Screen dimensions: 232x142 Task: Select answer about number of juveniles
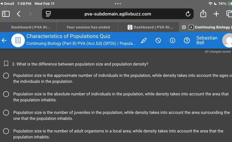click(6, 112)
